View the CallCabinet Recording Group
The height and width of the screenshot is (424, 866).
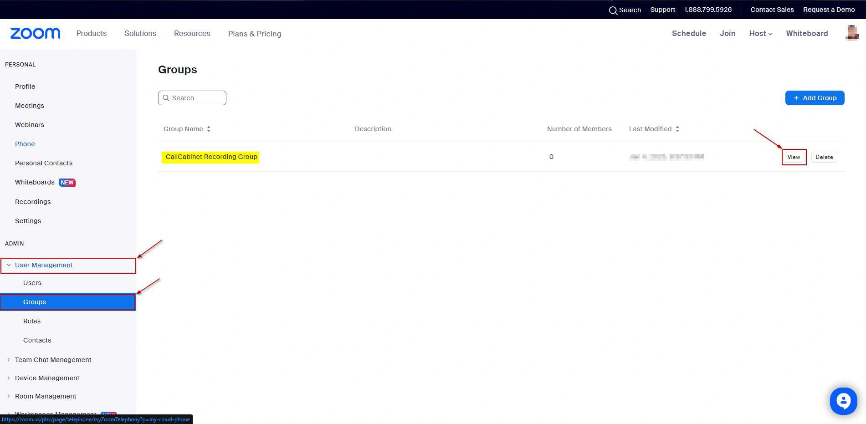(x=794, y=157)
